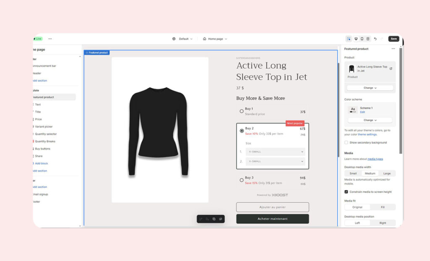Select the Buy 3 radio option
The image size is (430, 261).
[241, 180]
